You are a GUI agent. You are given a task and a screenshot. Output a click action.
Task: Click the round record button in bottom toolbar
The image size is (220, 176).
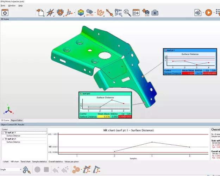click(x=37, y=170)
